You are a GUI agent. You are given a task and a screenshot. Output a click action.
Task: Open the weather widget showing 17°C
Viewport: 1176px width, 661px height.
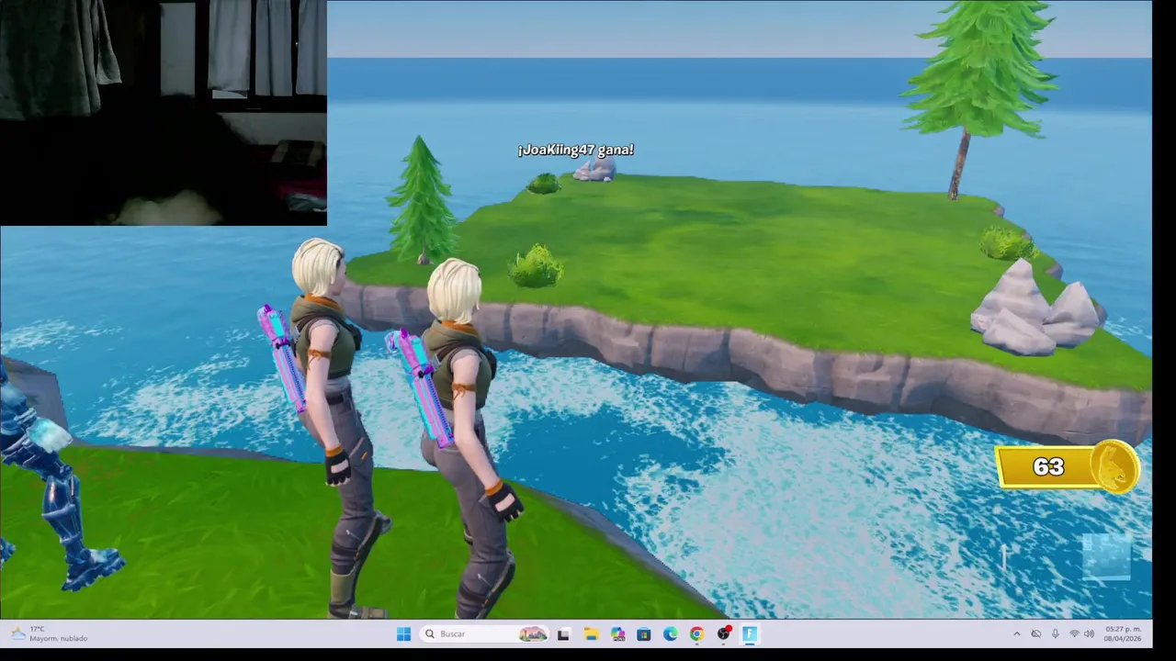tap(50, 633)
